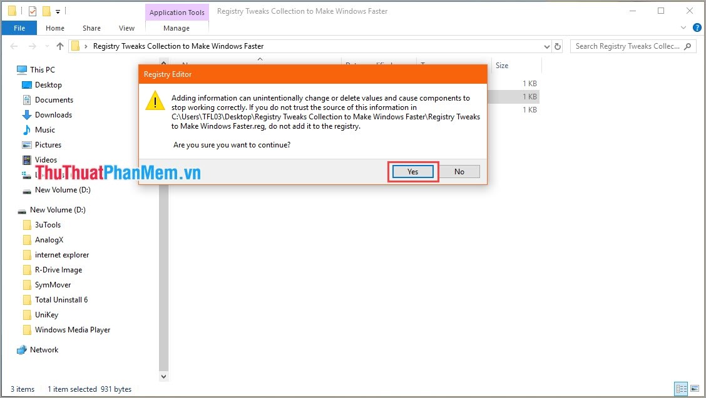The image size is (706, 398).
Task: Click the scrollbar down arrow in the file pane
Action: pos(163,376)
